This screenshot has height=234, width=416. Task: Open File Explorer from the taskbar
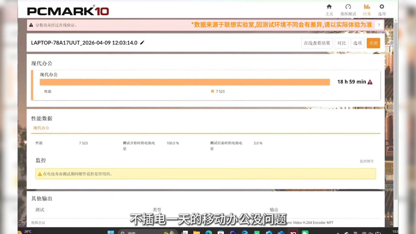pos(197,232)
